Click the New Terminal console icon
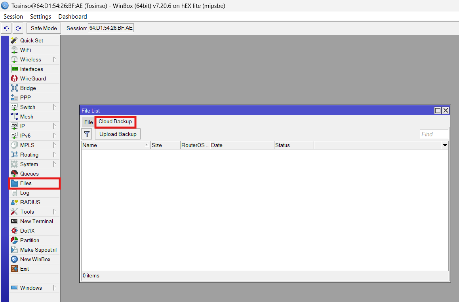Image resolution: width=459 pixels, height=302 pixels. point(14,222)
